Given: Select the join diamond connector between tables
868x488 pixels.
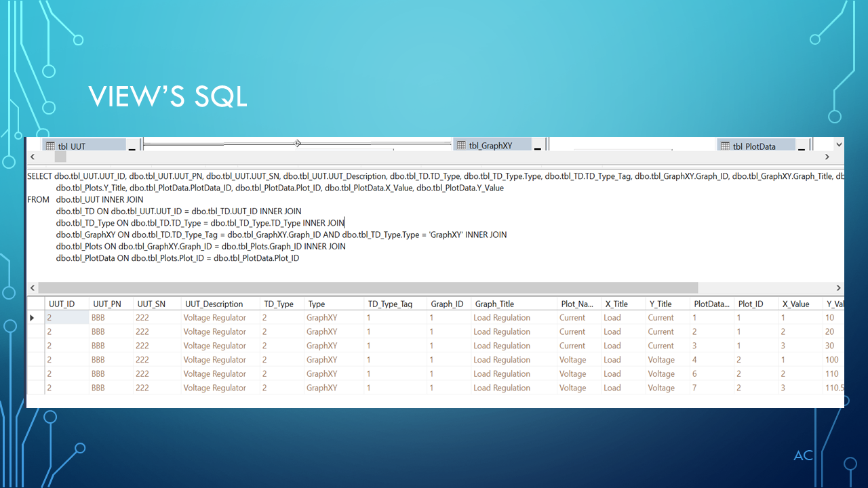Looking at the screenshot, I should [x=296, y=143].
